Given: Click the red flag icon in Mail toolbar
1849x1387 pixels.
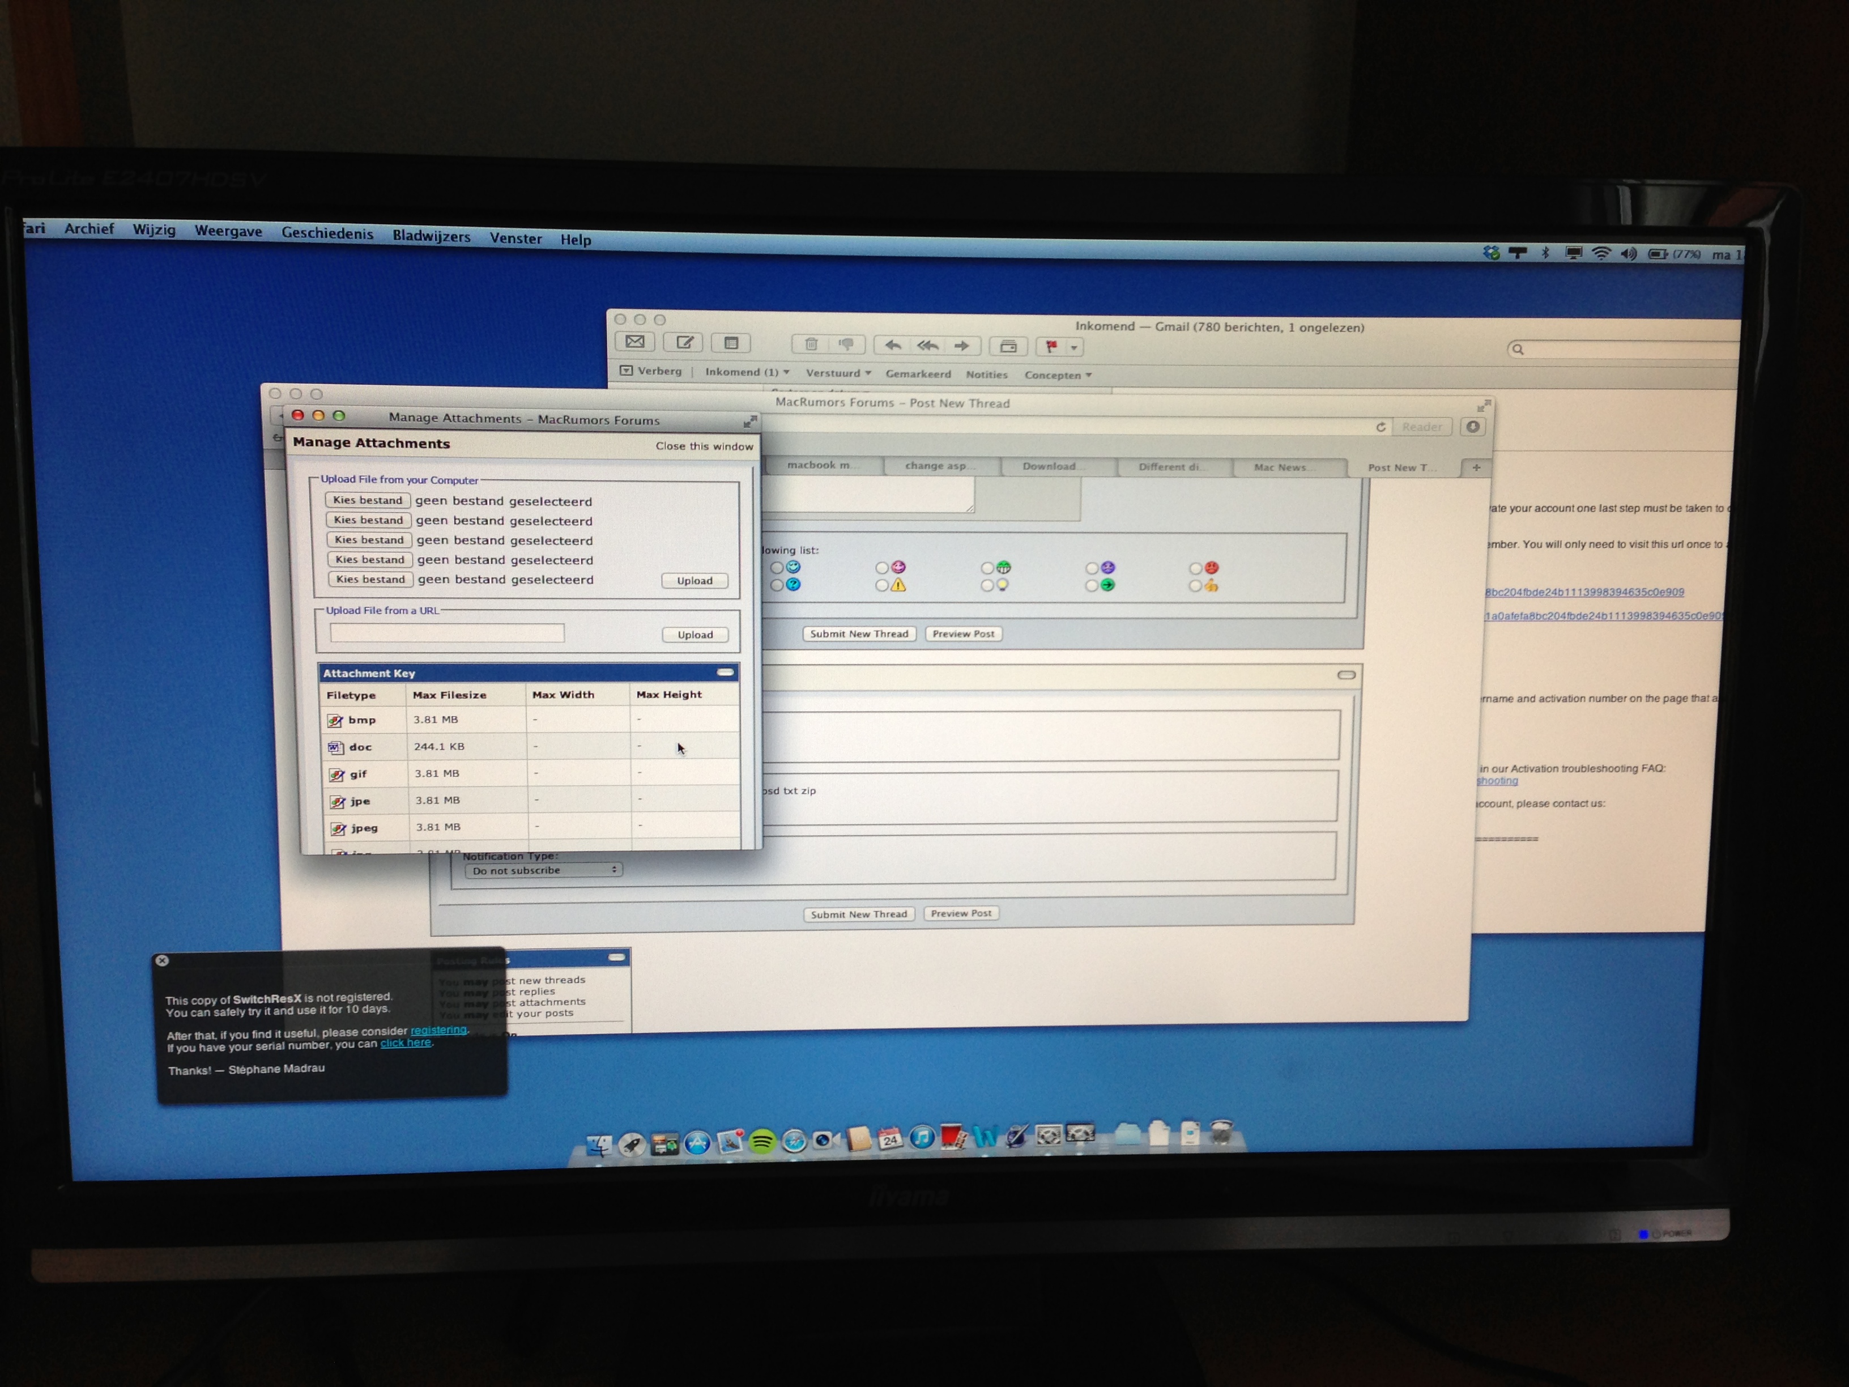Looking at the screenshot, I should click(x=1051, y=347).
